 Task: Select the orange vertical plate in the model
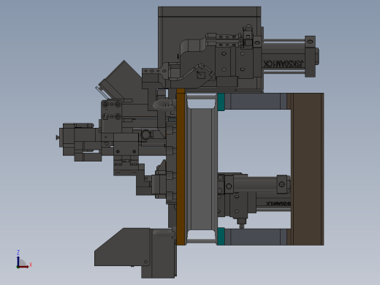tap(180, 167)
